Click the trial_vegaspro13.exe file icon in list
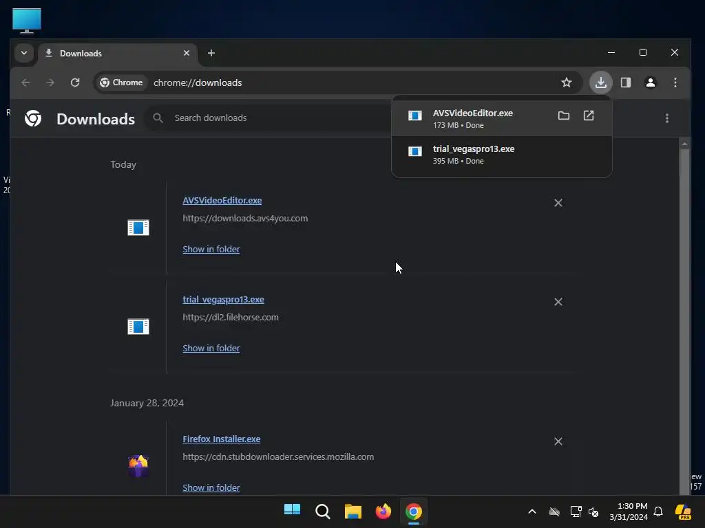705x528 pixels. pyautogui.click(x=138, y=327)
